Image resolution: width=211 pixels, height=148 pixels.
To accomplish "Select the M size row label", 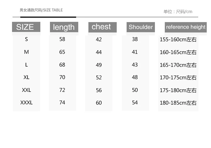I will click(x=26, y=52).
